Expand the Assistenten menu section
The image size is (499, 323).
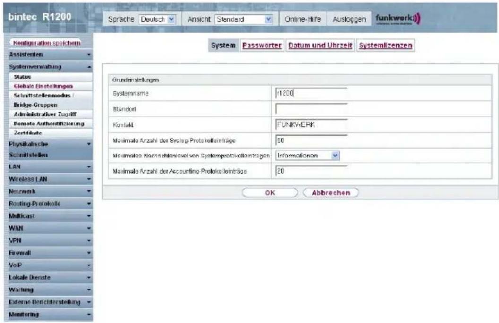[50, 55]
